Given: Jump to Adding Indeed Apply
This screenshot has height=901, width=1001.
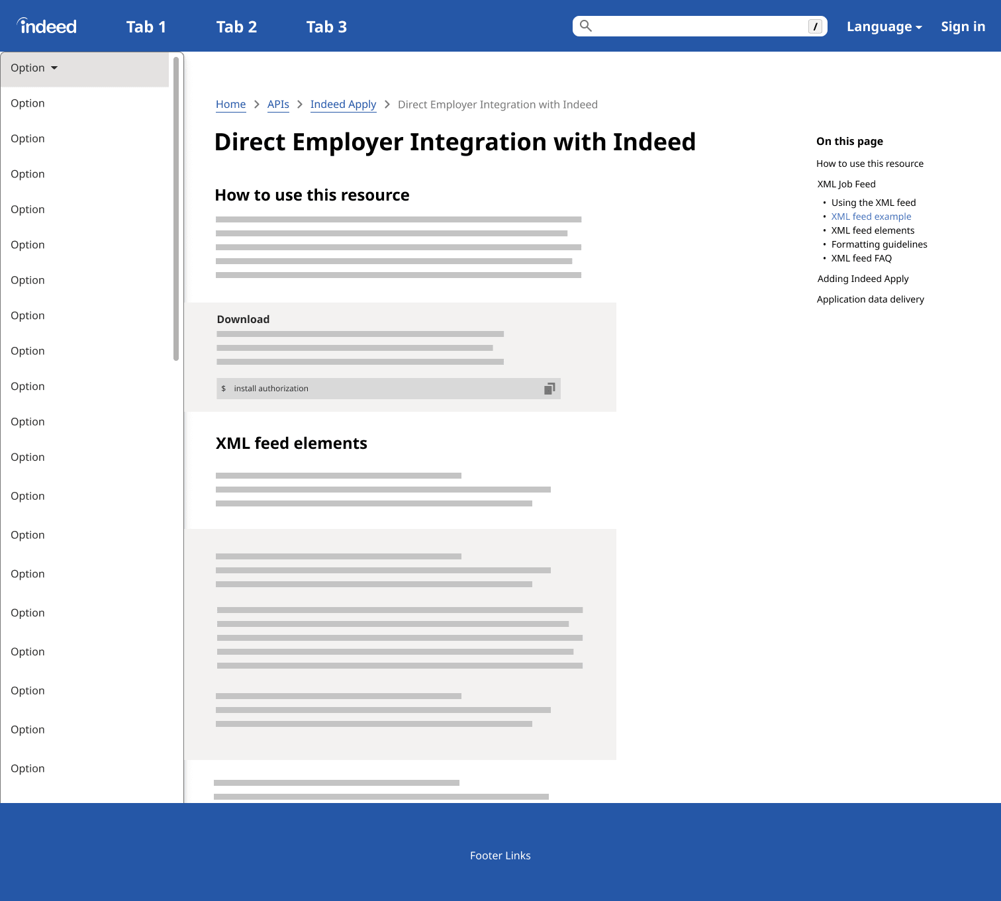Looking at the screenshot, I should point(863,279).
